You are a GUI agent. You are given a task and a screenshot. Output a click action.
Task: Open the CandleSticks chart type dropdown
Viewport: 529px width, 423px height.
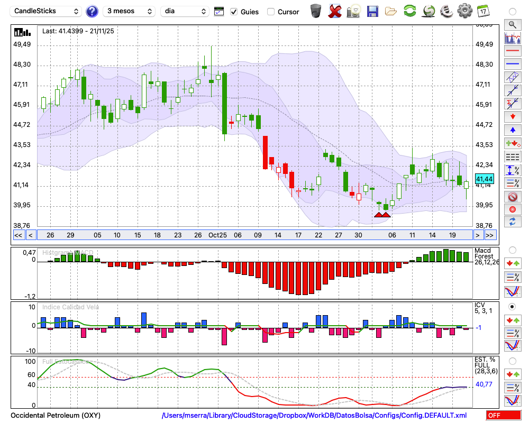tap(47, 11)
